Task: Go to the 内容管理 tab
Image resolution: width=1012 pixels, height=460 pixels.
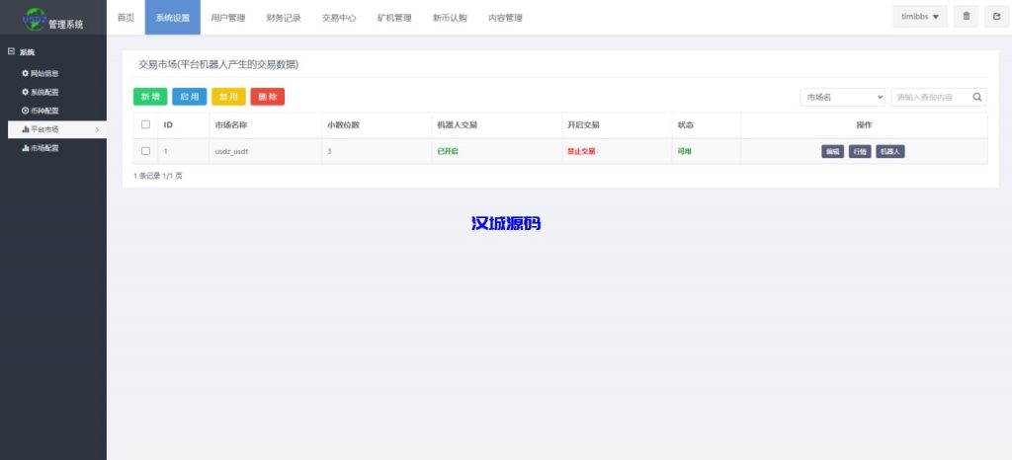Action: [505, 18]
